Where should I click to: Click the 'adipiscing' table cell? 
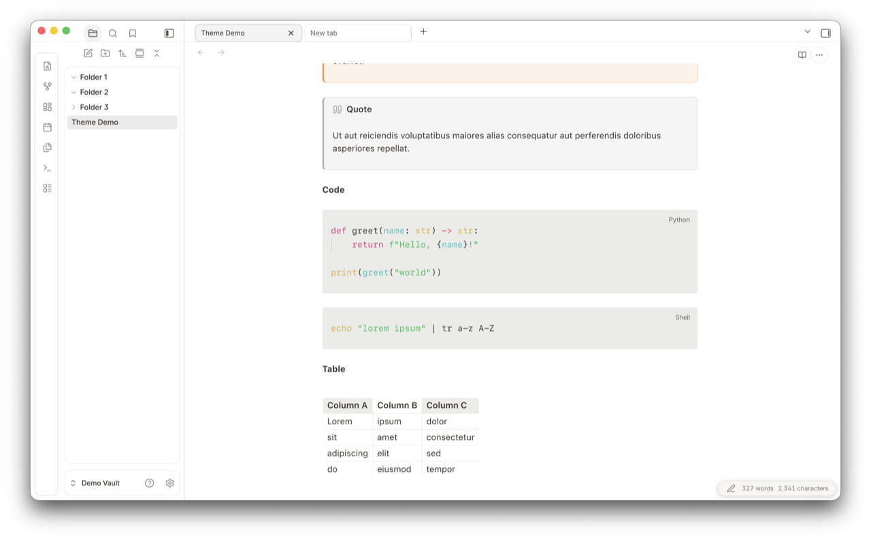[x=347, y=453]
